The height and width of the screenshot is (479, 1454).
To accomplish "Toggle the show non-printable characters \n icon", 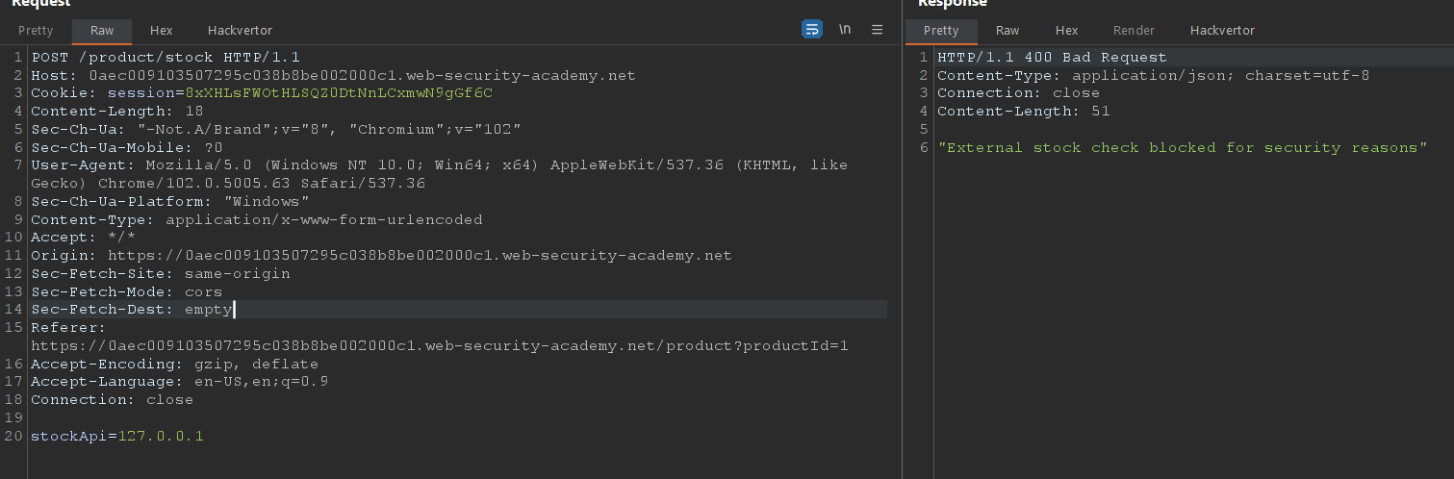I will point(845,30).
